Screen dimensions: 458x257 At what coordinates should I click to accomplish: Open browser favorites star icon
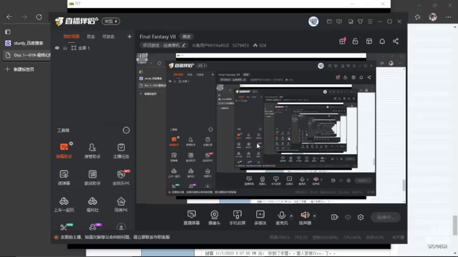pyautogui.click(x=418, y=17)
